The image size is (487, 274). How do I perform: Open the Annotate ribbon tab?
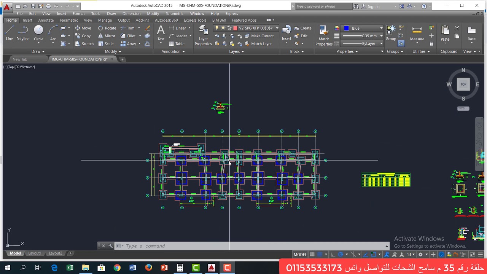(46, 20)
